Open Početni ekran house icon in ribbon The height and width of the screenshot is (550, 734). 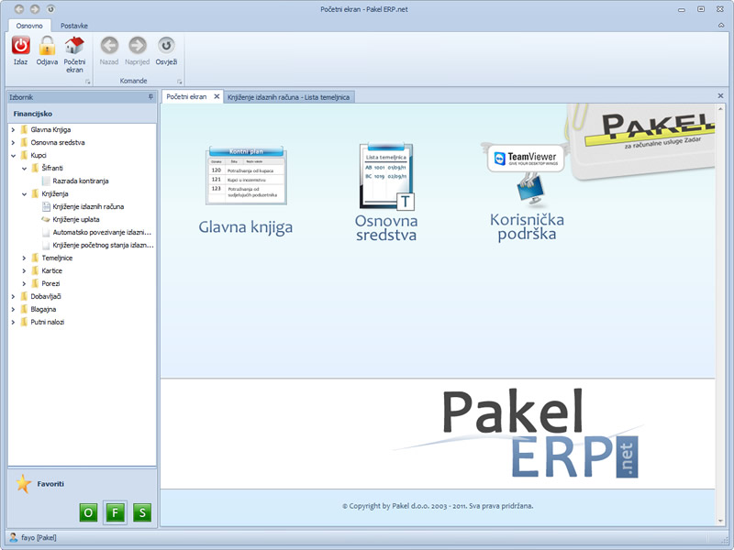(x=74, y=45)
